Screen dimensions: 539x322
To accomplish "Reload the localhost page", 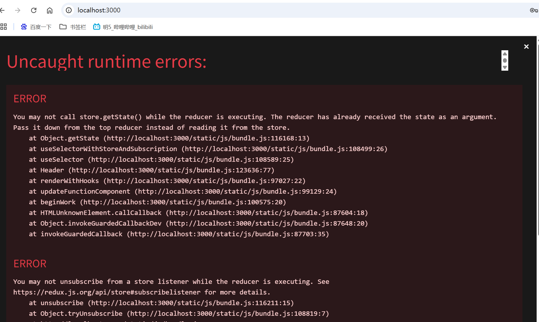I will tap(34, 10).
